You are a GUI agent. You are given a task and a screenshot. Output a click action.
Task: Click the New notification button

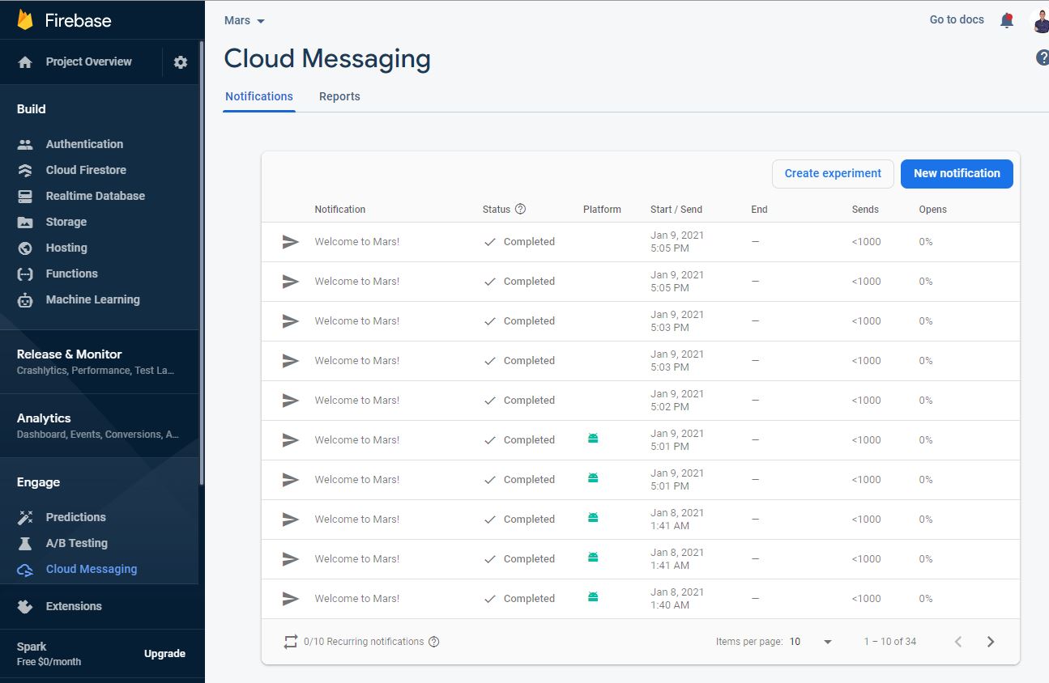(957, 173)
